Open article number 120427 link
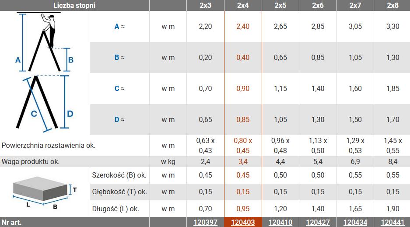The height and width of the screenshot is (227, 410). click(x=318, y=222)
